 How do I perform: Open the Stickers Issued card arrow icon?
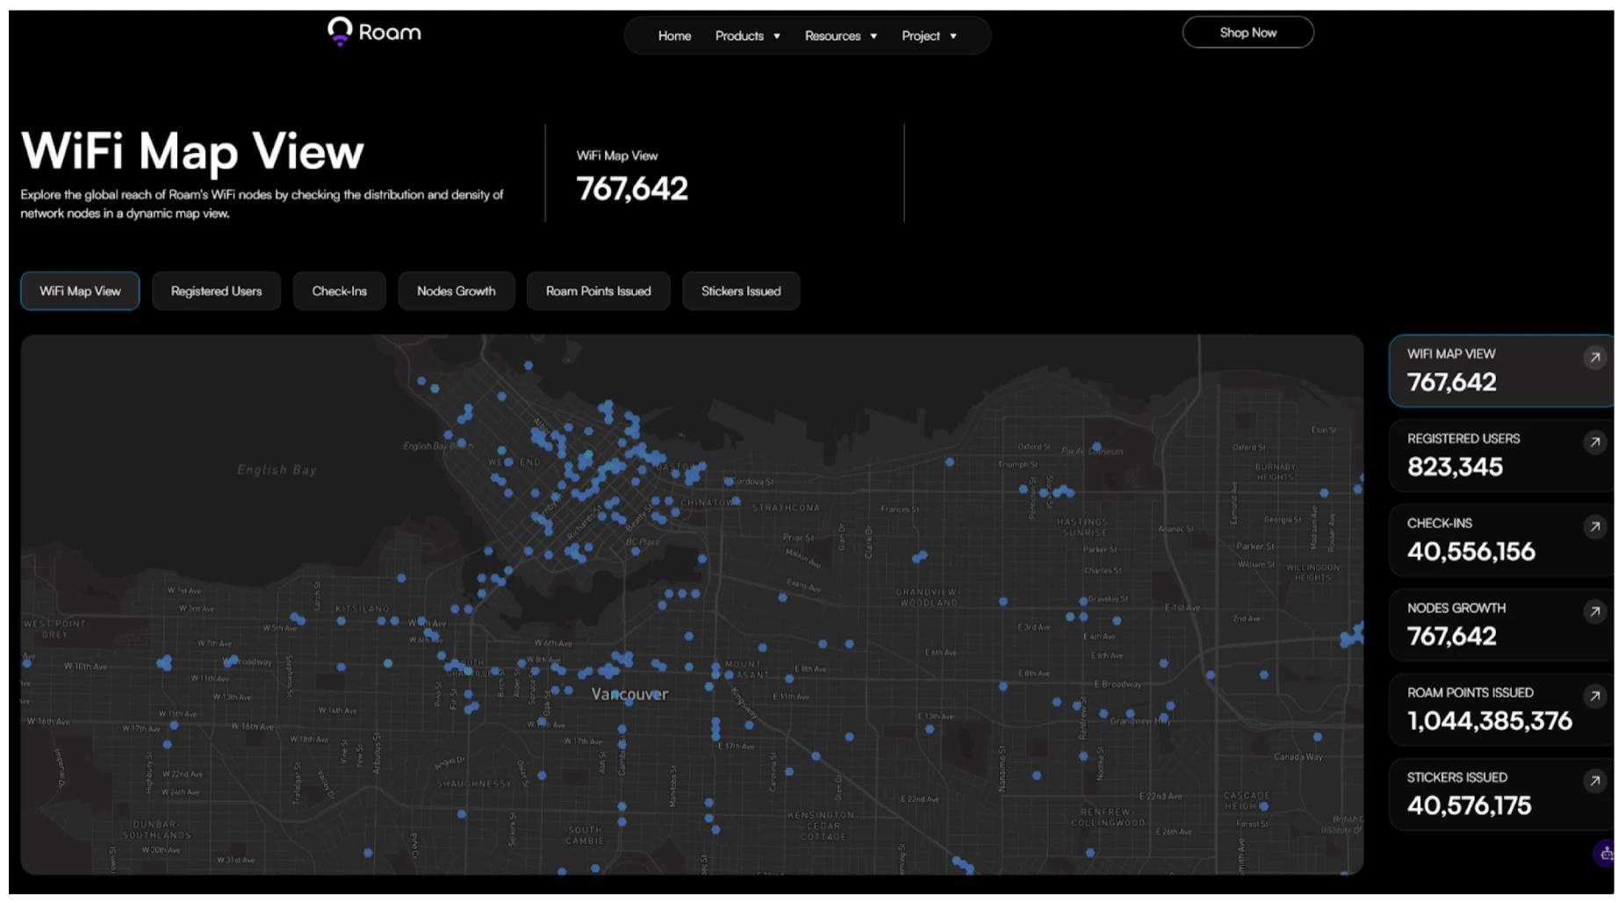[x=1594, y=780]
